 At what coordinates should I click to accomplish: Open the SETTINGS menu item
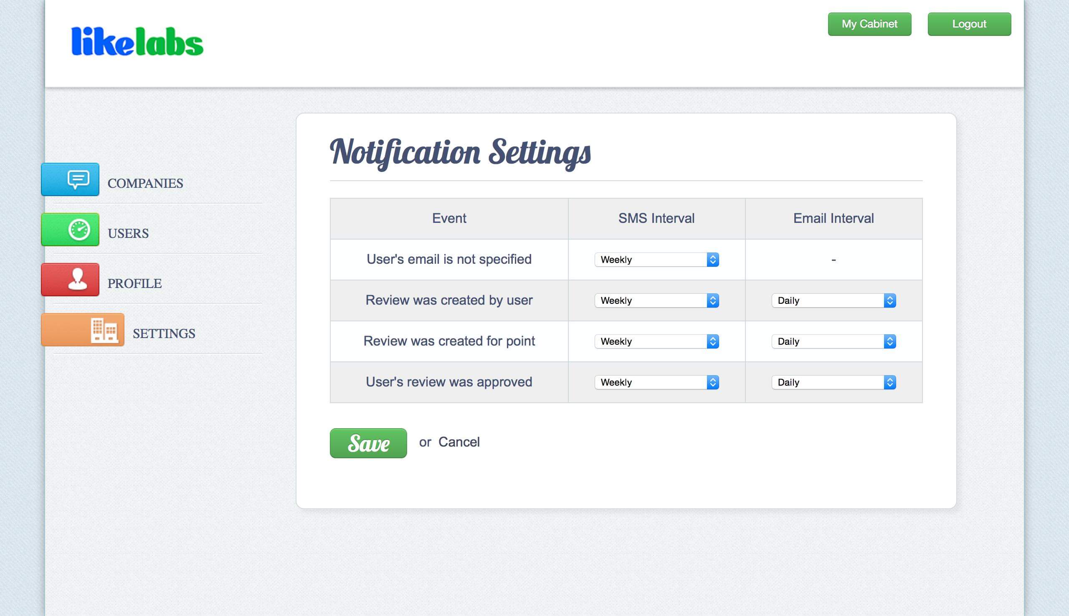[x=164, y=333]
